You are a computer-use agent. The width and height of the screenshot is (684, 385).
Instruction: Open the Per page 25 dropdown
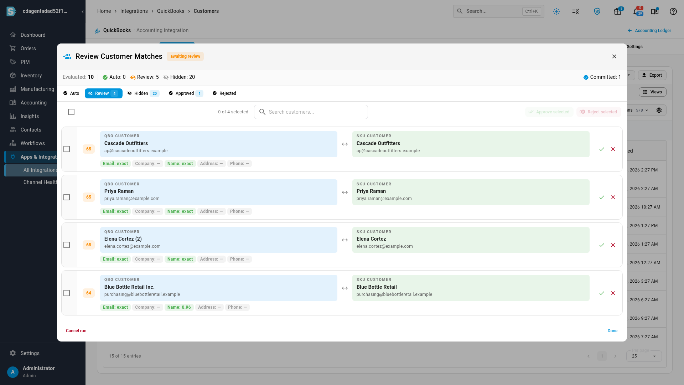(x=644, y=356)
